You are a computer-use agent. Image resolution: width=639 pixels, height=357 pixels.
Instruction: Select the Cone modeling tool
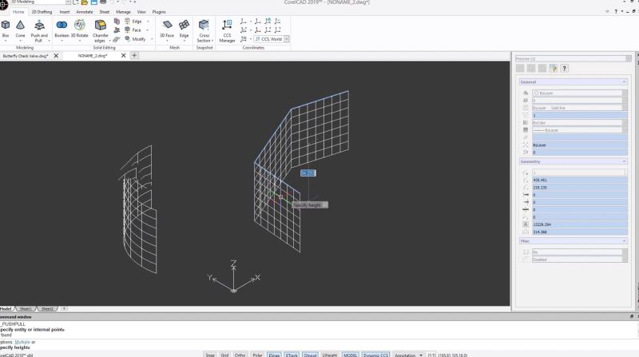(x=20, y=30)
